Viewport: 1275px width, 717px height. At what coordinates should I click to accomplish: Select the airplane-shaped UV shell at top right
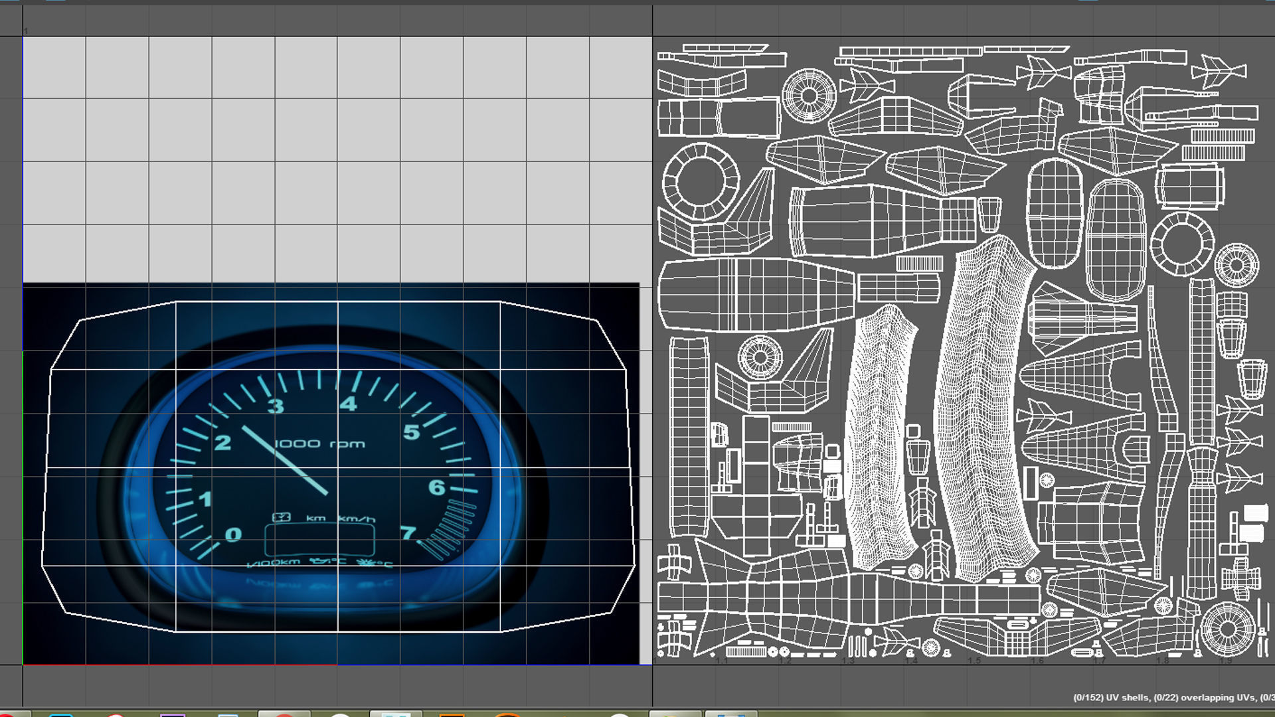click(x=1218, y=70)
